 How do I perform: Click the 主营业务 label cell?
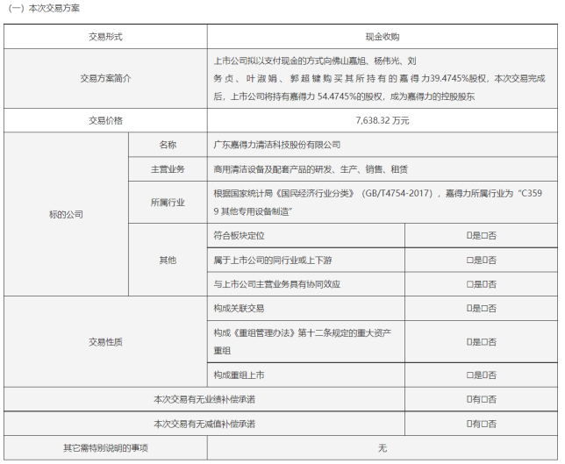(x=168, y=169)
